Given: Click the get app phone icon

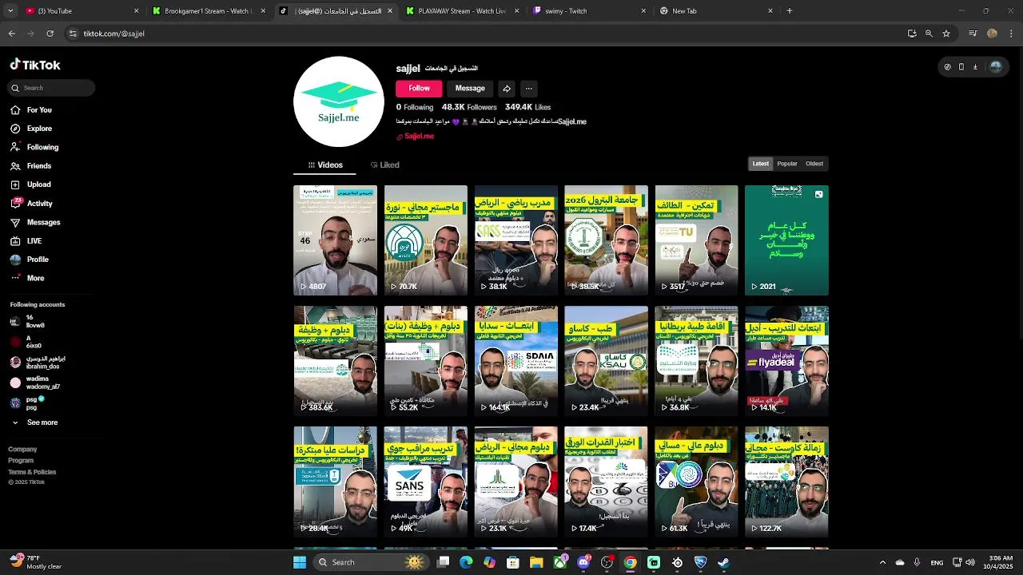Looking at the screenshot, I should pos(961,67).
